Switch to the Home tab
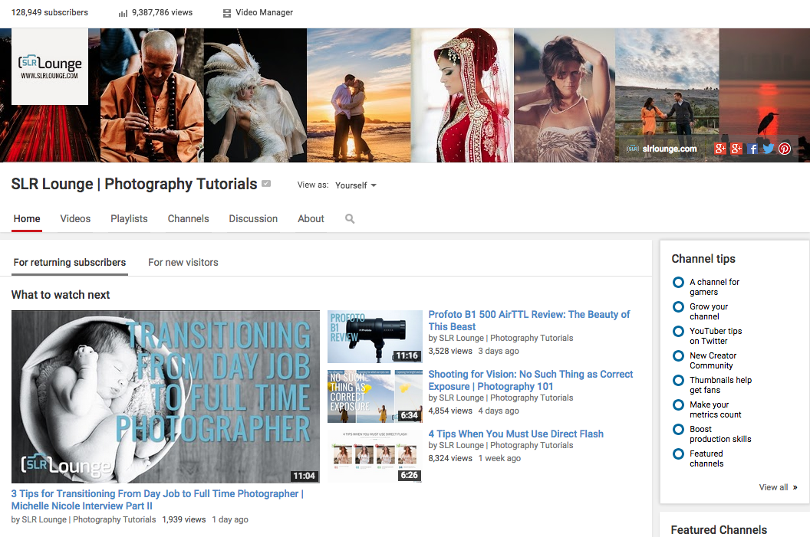This screenshot has width=810, height=537. click(x=27, y=219)
